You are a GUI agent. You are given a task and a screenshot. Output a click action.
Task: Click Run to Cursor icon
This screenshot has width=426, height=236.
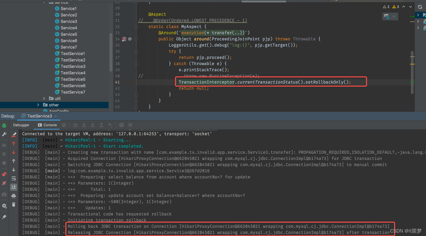[110, 125]
